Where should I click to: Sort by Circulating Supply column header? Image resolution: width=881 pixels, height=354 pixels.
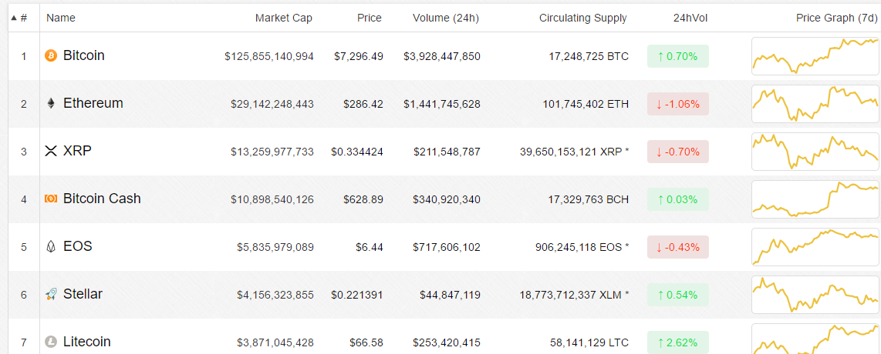click(583, 18)
